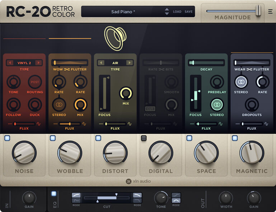276x212 pixels.
Task: Click the Wobble STEREO linked-circles icon
Action: coord(59,105)
